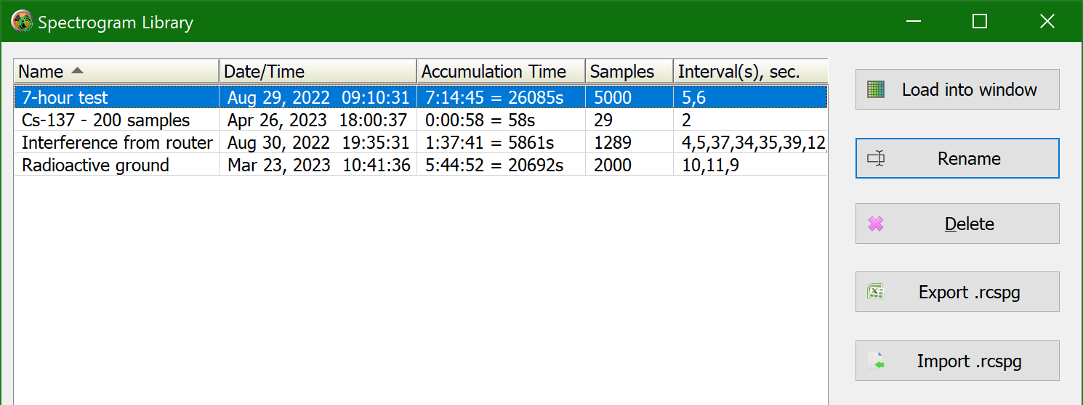This screenshot has height=405, width=1083.
Task: Maximize the Spectrogram Library window
Action: click(980, 22)
